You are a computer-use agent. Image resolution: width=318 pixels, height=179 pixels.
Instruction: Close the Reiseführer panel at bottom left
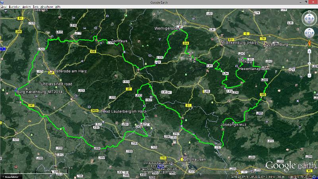[x=2, y=176]
